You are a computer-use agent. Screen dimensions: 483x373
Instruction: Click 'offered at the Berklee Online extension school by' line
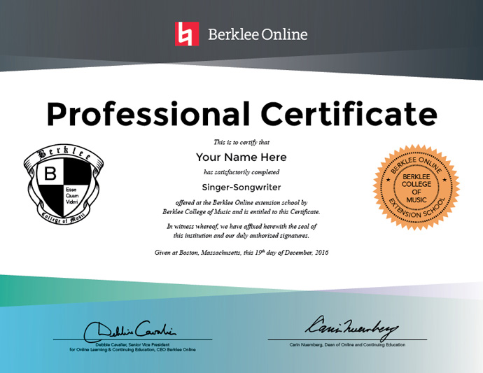pos(241,203)
